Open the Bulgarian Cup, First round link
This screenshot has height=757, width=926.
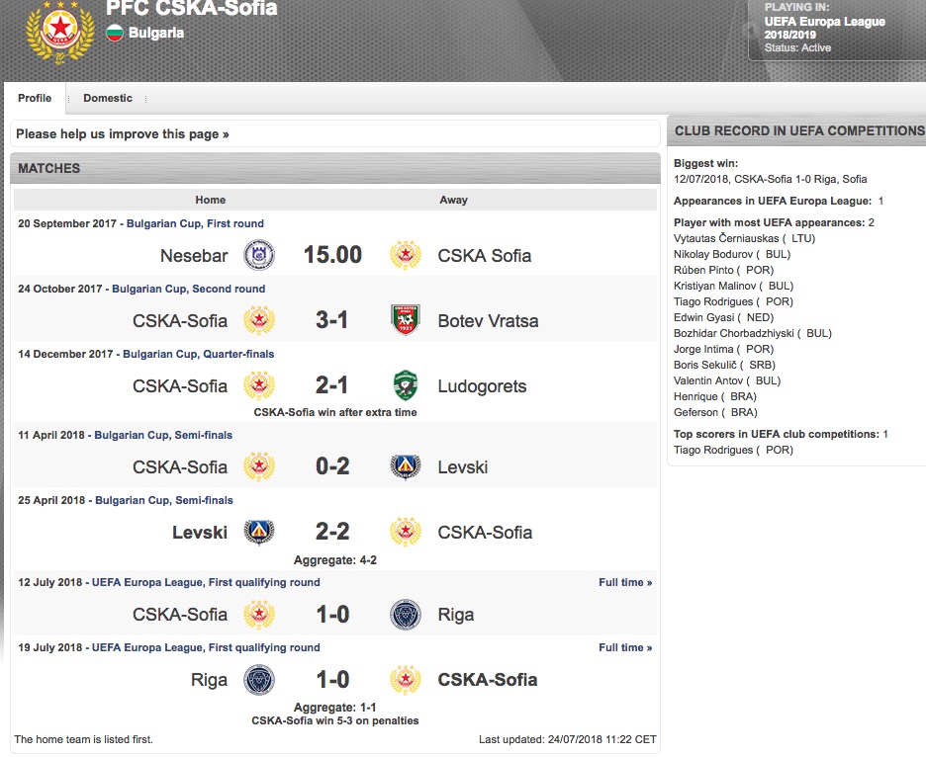coord(195,223)
